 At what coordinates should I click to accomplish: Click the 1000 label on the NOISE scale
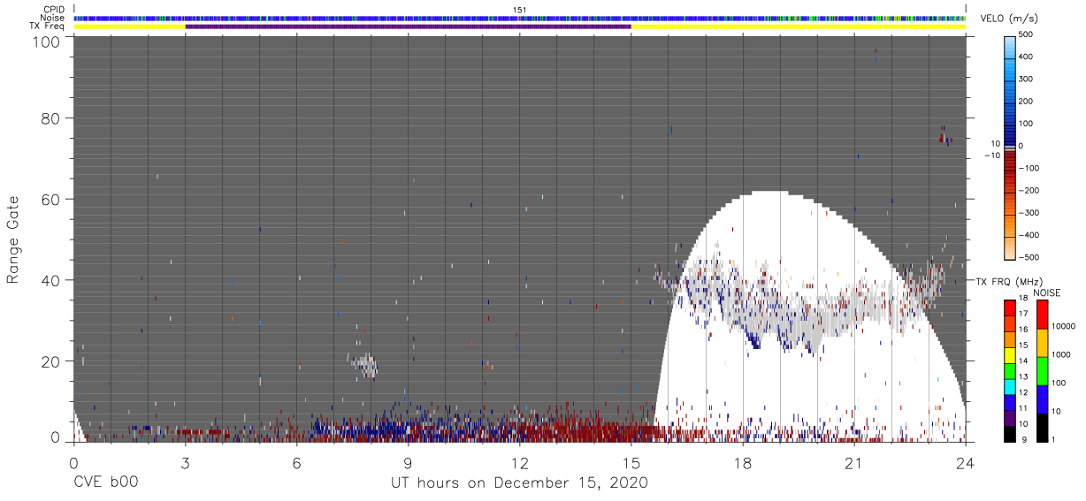click(1061, 354)
